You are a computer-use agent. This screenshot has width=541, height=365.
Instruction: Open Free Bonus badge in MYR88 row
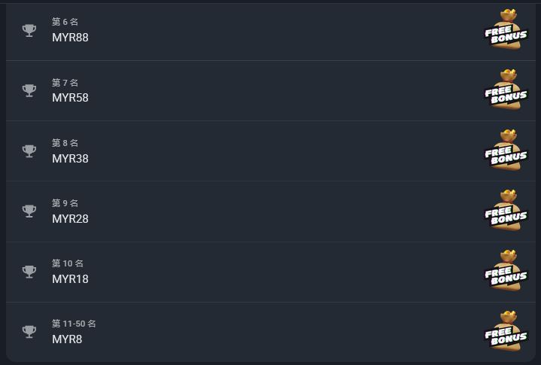click(506, 30)
